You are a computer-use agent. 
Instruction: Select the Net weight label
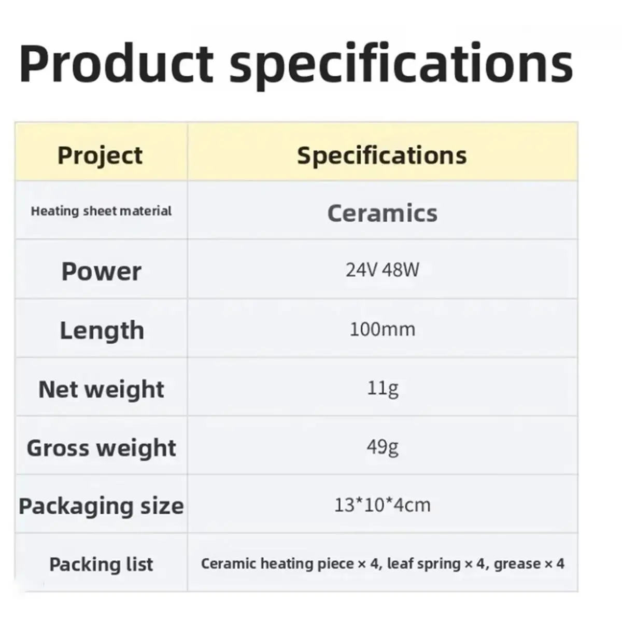coord(101,389)
